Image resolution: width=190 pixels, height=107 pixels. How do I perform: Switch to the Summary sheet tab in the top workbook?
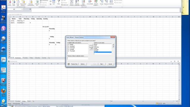click(18, 58)
